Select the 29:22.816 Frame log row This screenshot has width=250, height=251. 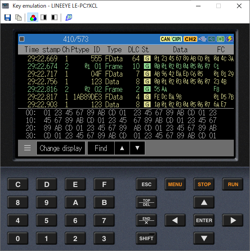pos(126,89)
